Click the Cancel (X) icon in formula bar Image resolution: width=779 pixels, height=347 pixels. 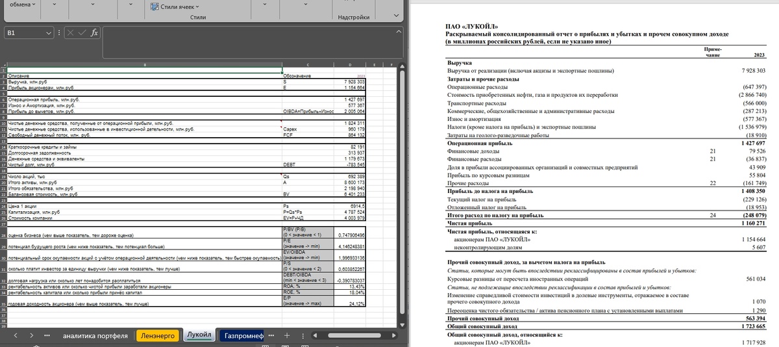tap(70, 33)
